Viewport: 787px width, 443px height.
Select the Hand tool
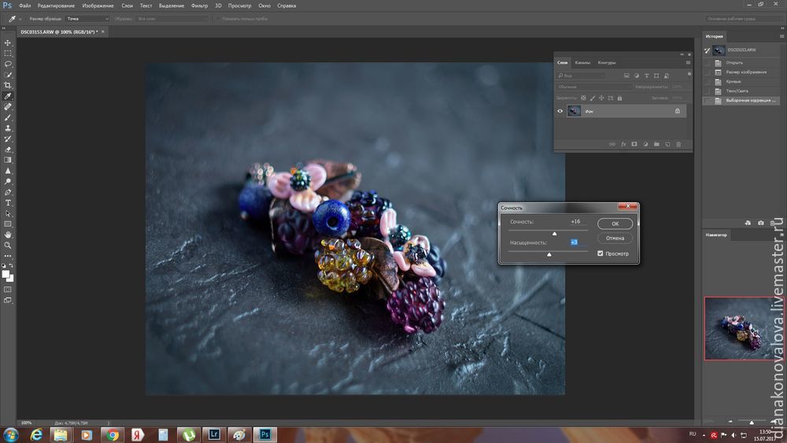coord(8,234)
